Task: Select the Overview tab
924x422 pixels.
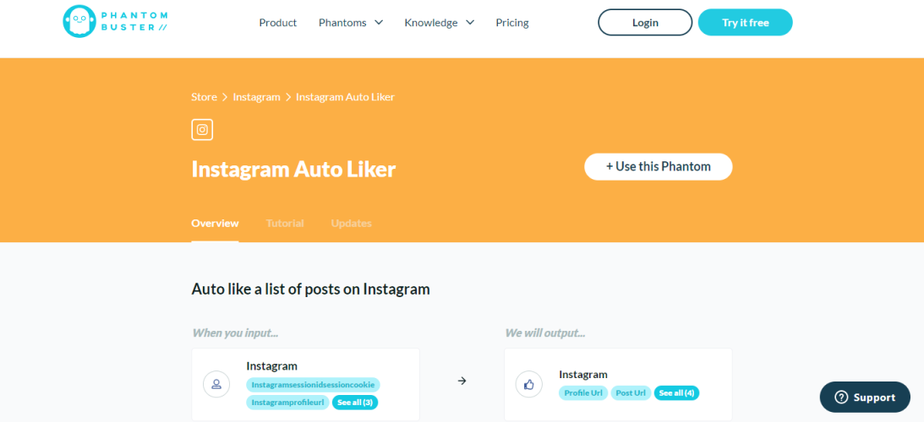Action: pos(215,224)
